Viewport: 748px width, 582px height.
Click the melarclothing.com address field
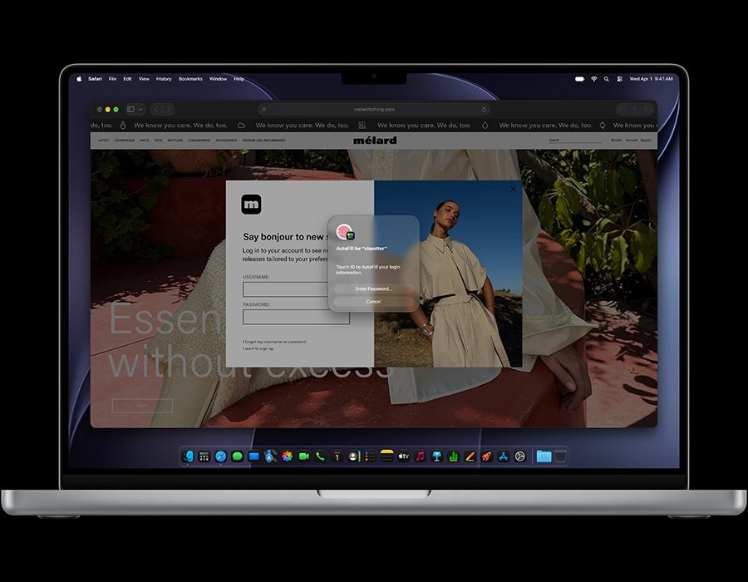(x=374, y=109)
